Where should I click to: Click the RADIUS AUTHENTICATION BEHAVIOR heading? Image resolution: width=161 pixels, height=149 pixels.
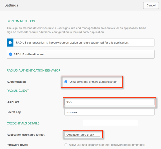point(33,70)
